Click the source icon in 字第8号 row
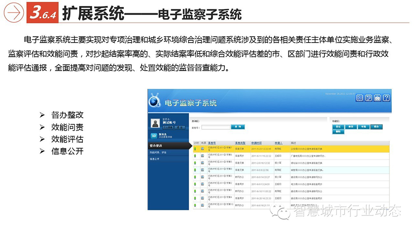The height and width of the screenshot is (232, 414). [202, 170]
